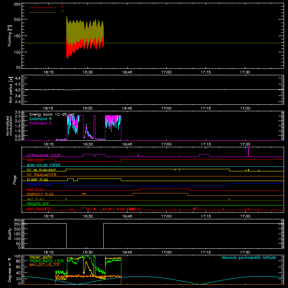This screenshot has height=288, width=288.
Task: Click the 200 tick on the Pointing axis
Action: tap(17, 19)
